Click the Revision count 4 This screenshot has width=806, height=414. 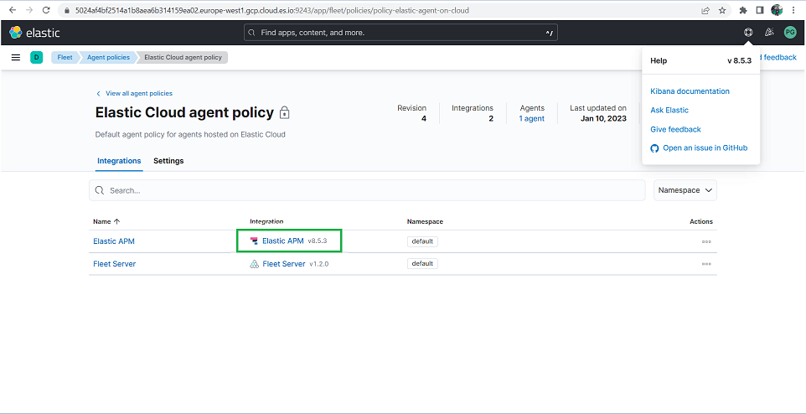tap(424, 119)
